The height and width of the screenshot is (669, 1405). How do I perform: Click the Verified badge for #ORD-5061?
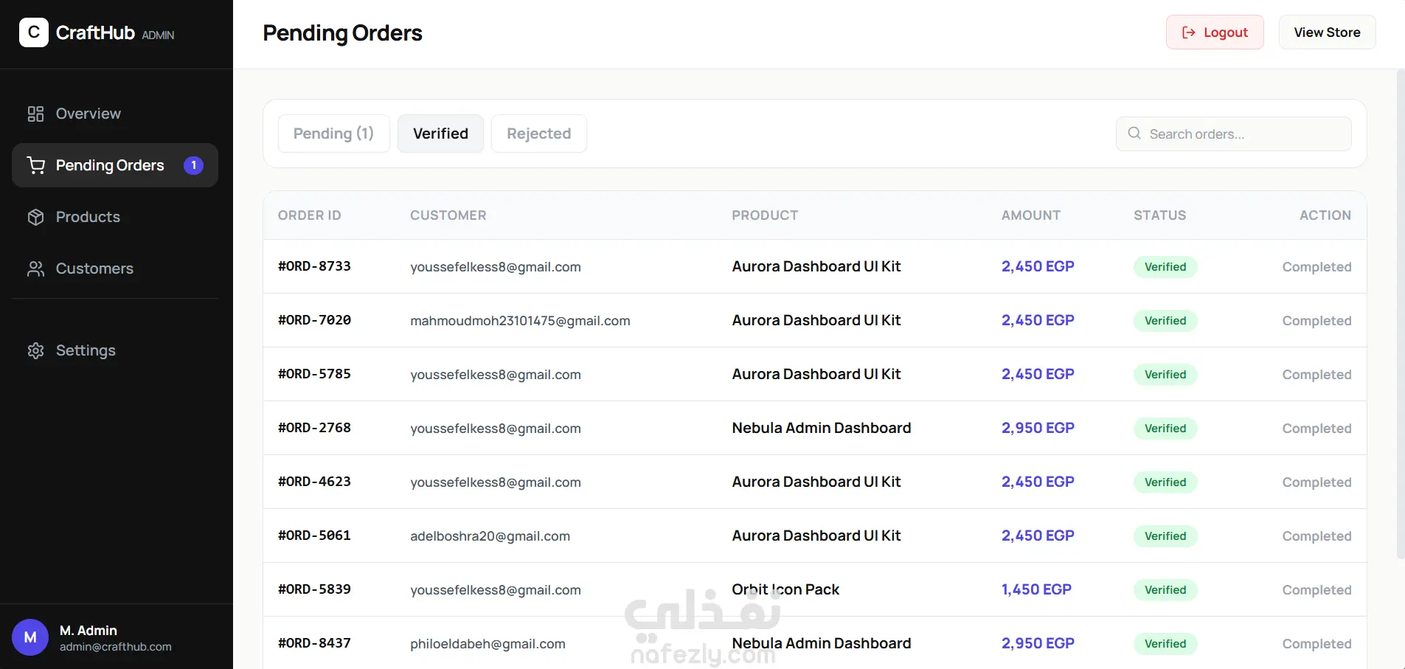(1165, 536)
